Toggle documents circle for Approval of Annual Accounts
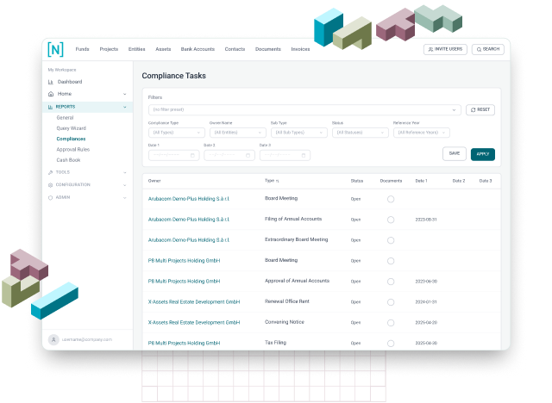Image resolution: width=552 pixels, height=403 pixels. [x=391, y=282]
